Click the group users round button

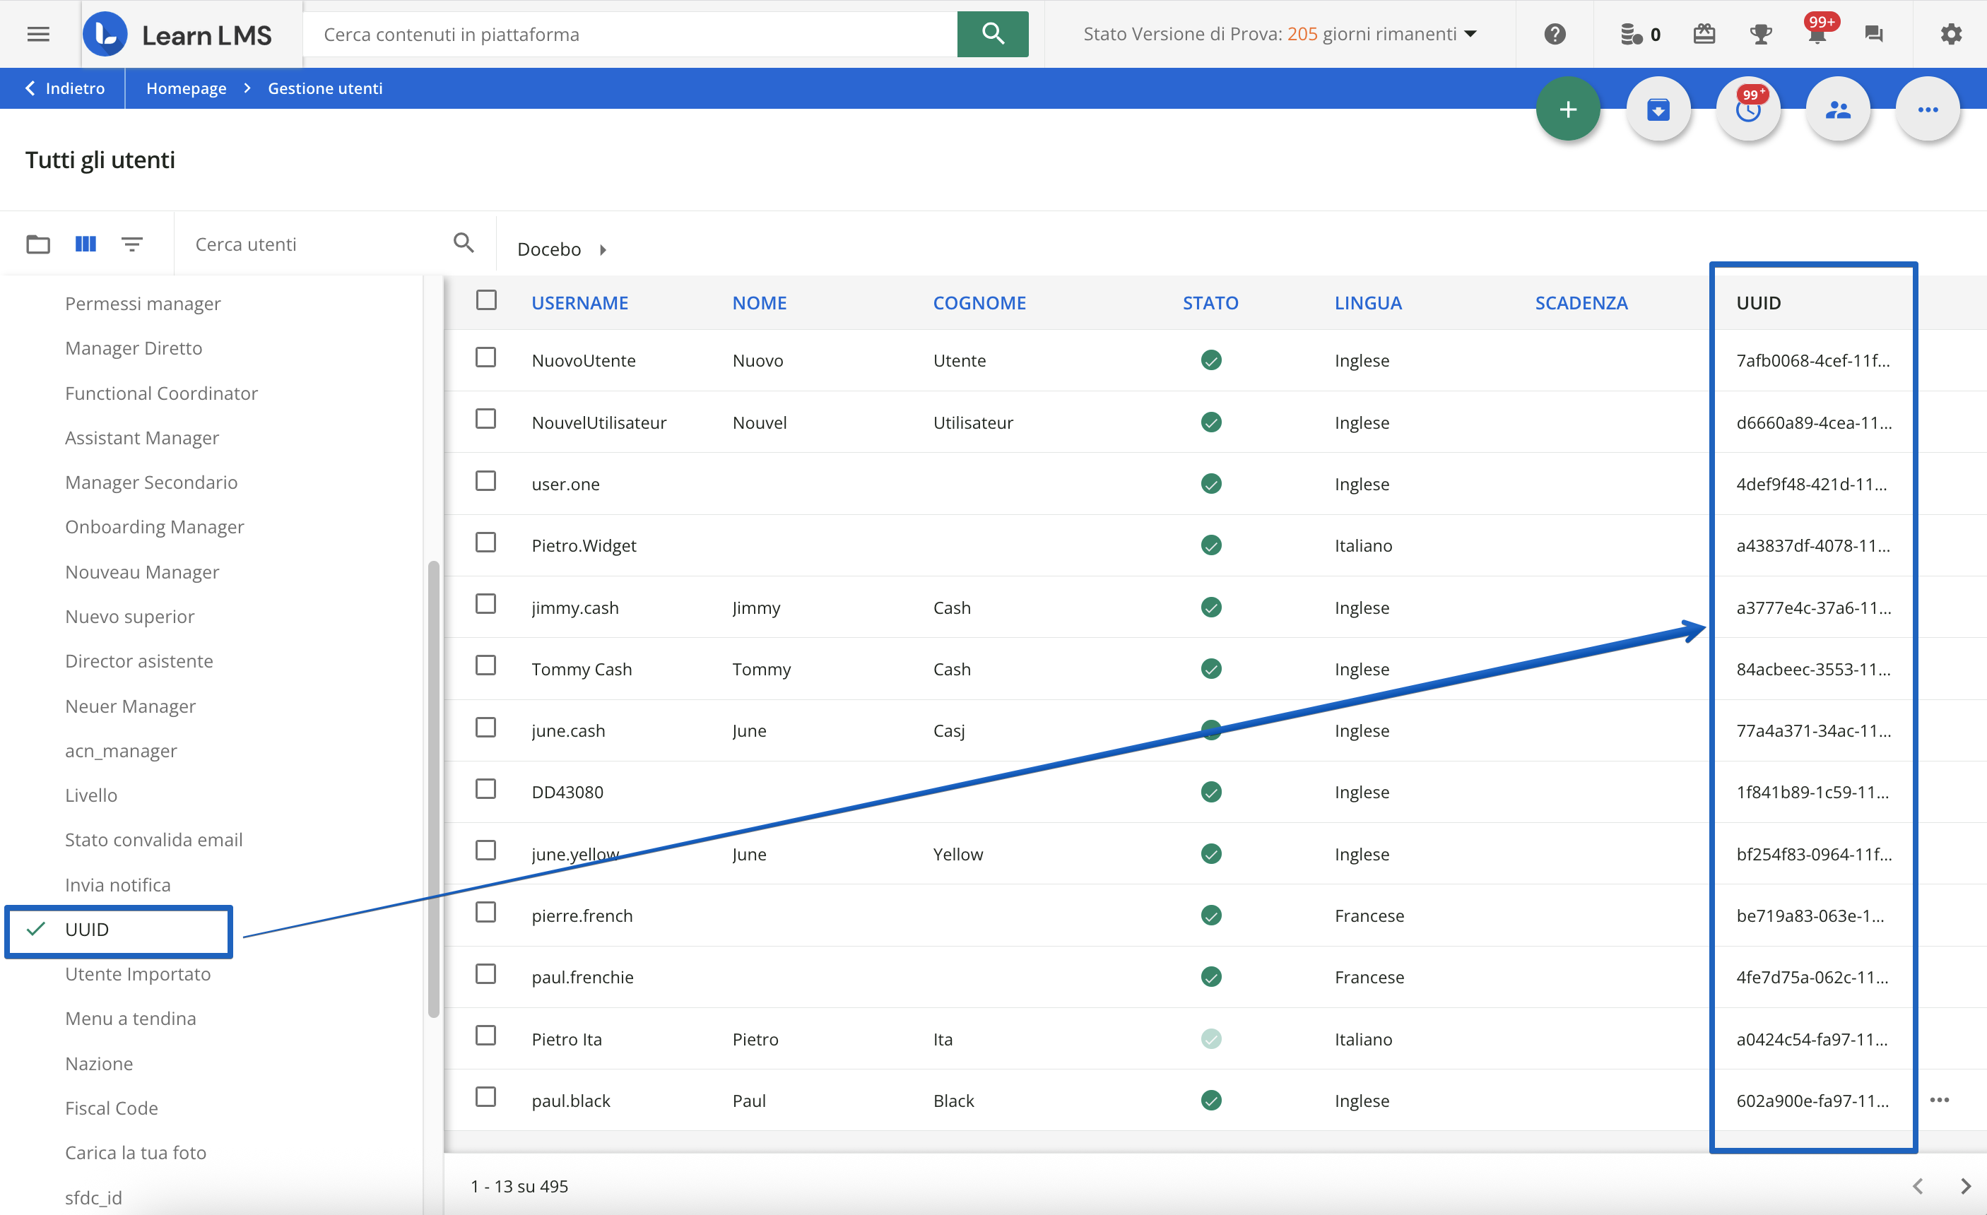pos(1838,109)
